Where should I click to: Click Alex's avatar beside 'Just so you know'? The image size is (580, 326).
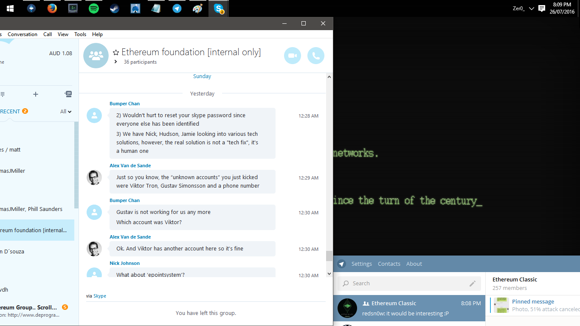point(94,177)
